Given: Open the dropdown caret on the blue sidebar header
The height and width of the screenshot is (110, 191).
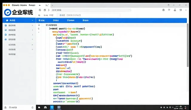Looking at the screenshot, I should 33,20.
